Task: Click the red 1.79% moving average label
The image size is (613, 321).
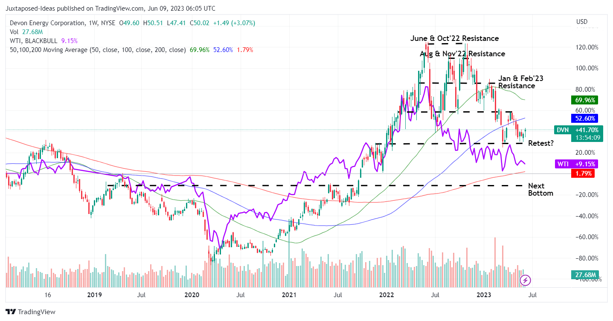Action: [x=583, y=174]
